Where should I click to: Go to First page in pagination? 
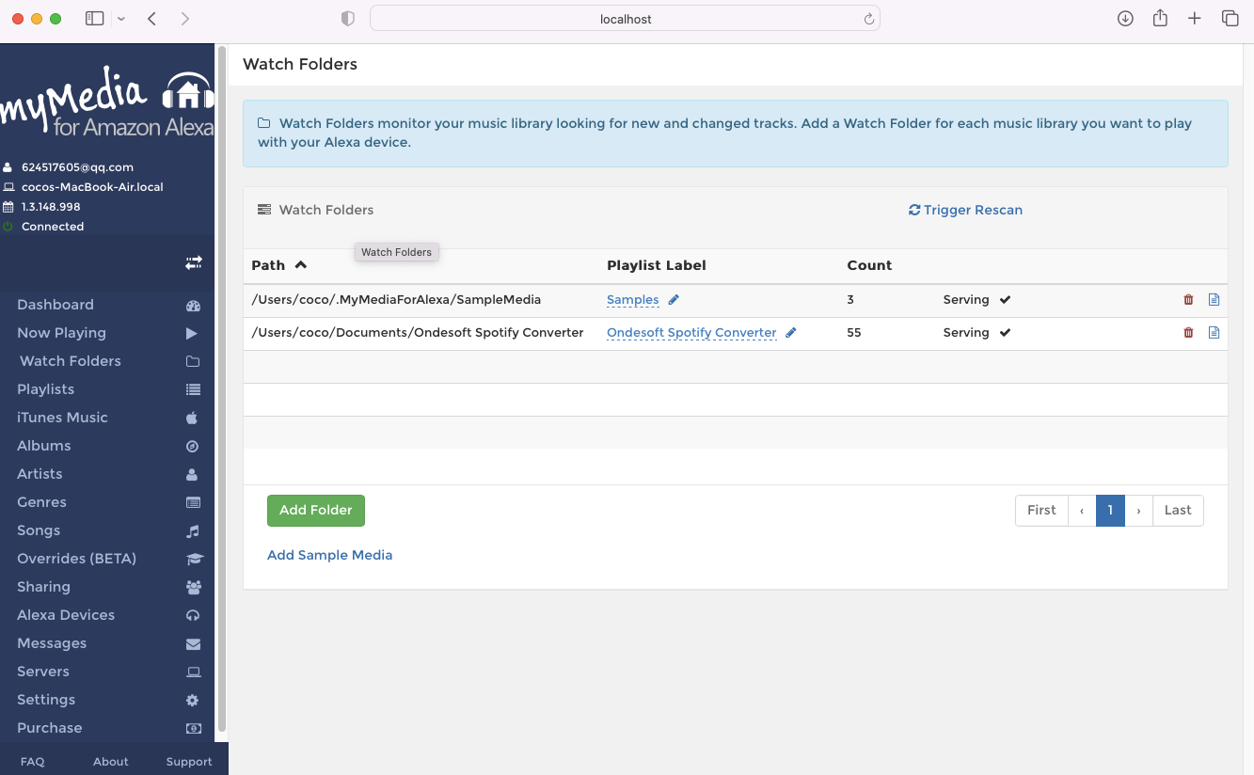[1041, 511]
